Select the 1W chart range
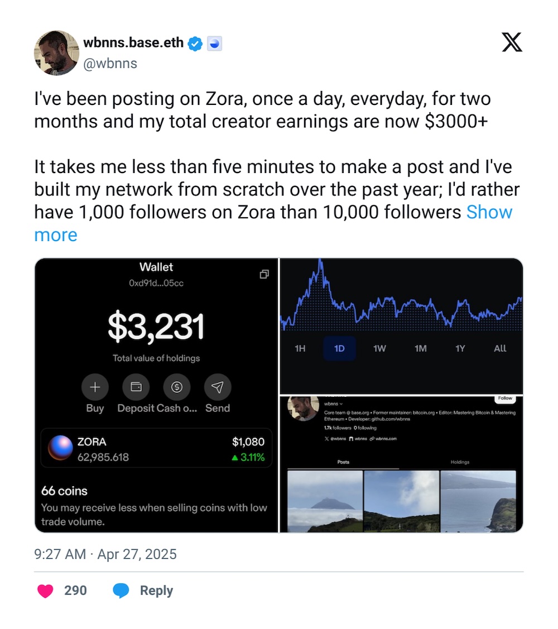This screenshot has height=629, width=558. (379, 348)
